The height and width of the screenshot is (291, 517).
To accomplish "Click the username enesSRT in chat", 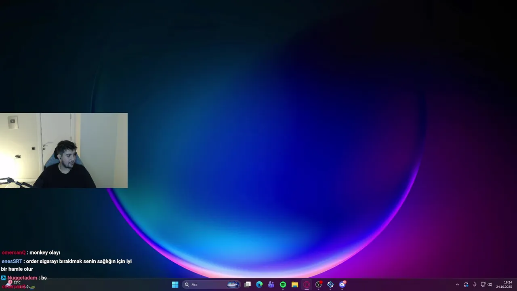I will pyautogui.click(x=12, y=261).
